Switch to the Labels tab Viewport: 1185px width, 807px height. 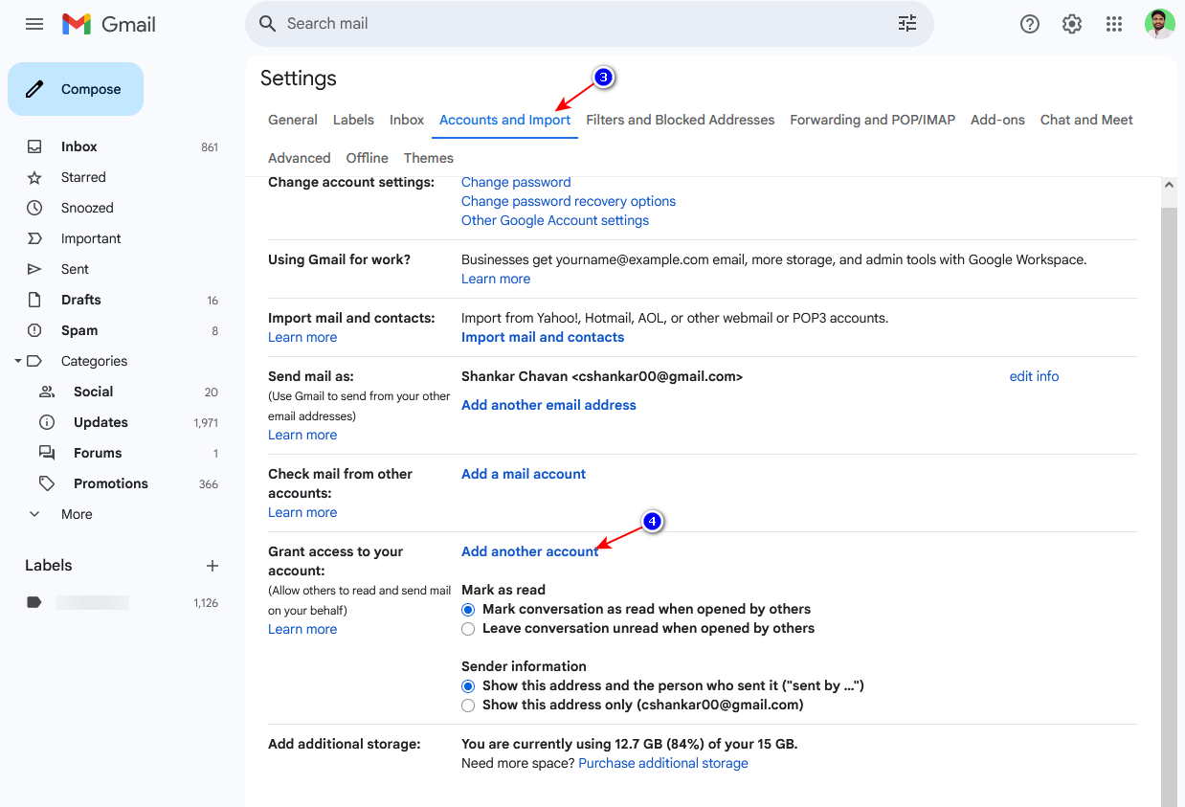353,120
